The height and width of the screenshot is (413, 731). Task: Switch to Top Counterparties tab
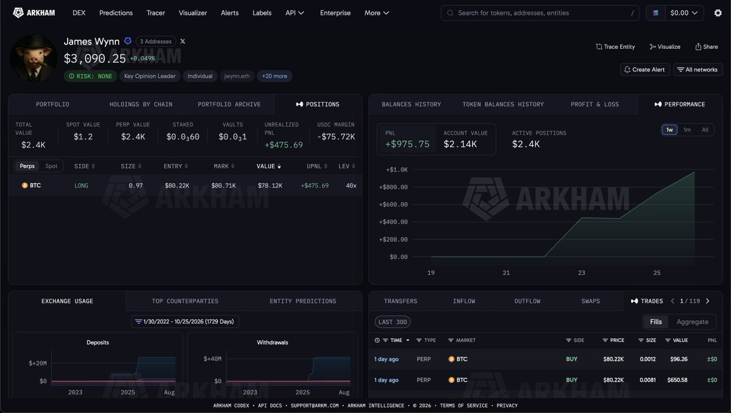pos(185,302)
